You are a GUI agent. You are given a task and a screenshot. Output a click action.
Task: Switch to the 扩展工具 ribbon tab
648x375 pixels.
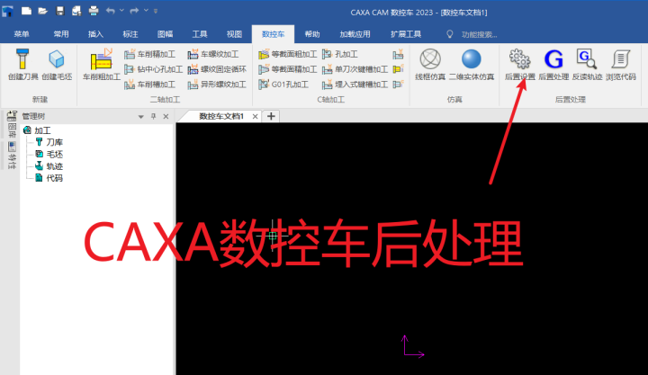[x=406, y=34]
